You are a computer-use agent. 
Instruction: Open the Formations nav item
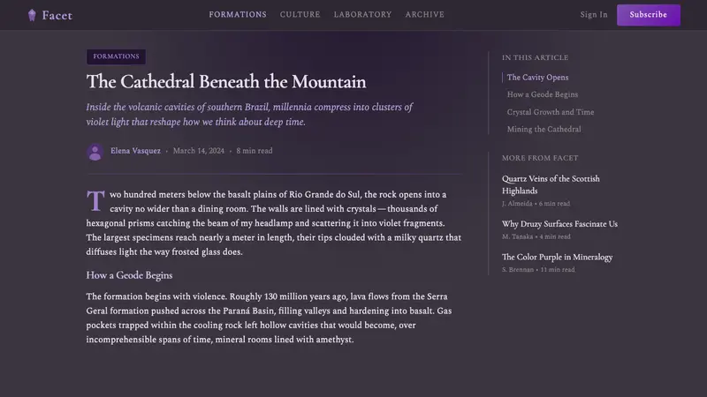point(238,15)
